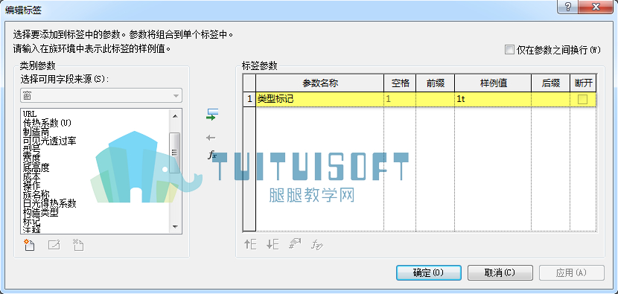Toggle the 断开 checkbox for 类型标记
The image size is (618, 294).
[x=582, y=100]
